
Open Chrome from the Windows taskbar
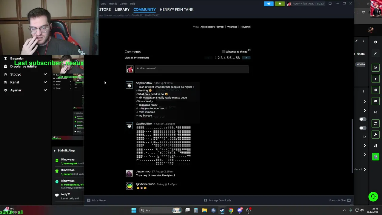(x=231, y=210)
